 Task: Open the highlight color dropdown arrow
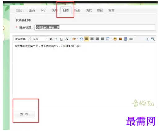(77, 39)
